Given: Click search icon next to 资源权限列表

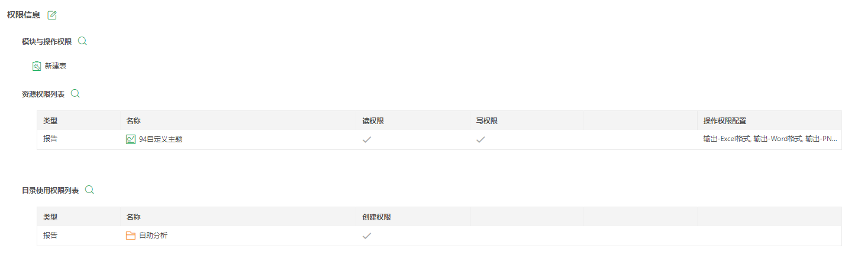Looking at the screenshot, I should (x=75, y=94).
